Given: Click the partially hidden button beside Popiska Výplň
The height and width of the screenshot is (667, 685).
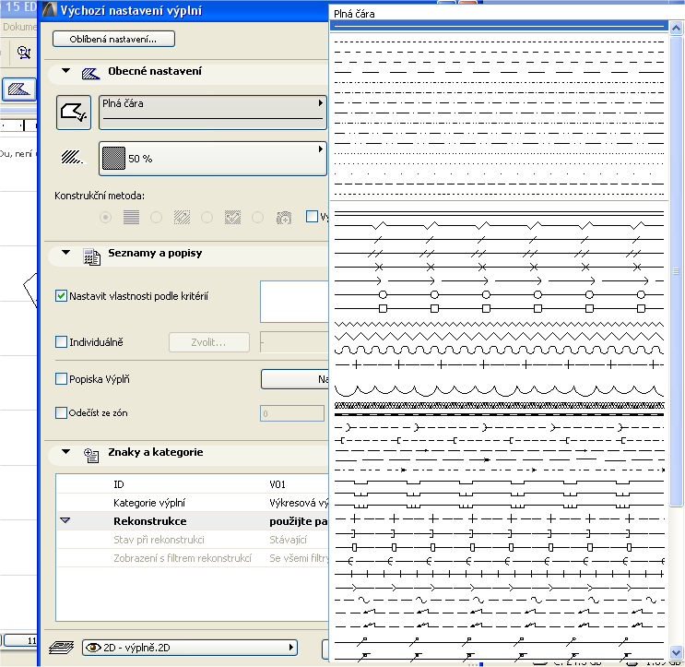Looking at the screenshot, I should click(295, 379).
